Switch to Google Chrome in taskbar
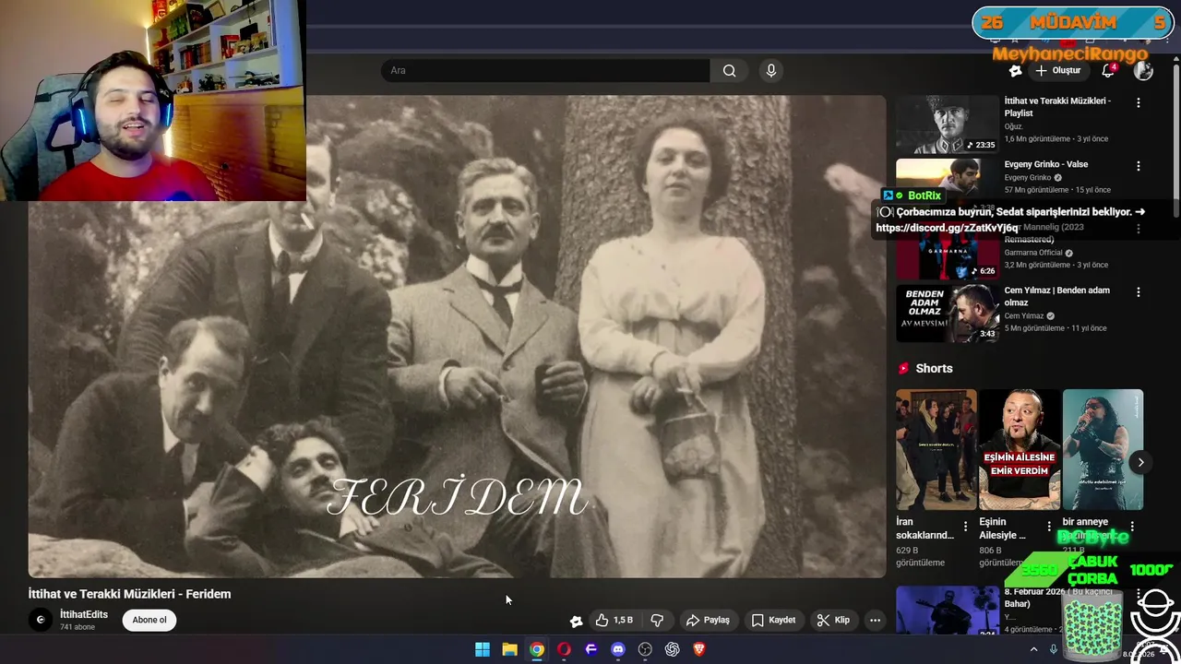Image resolution: width=1181 pixels, height=664 pixels. click(x=536, y=649)
